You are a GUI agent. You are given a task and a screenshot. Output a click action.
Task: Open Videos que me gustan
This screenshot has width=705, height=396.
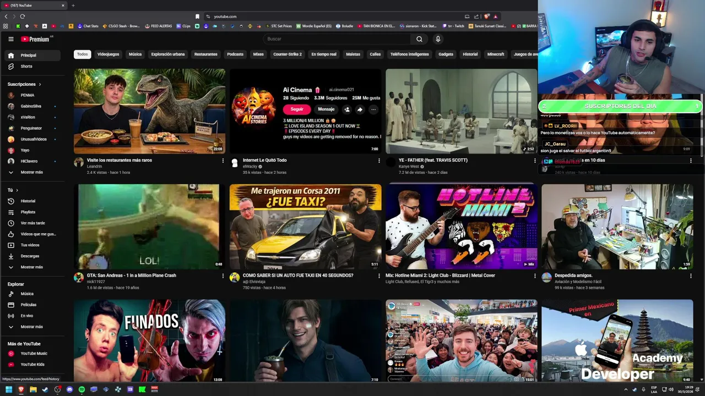(34, 234)
